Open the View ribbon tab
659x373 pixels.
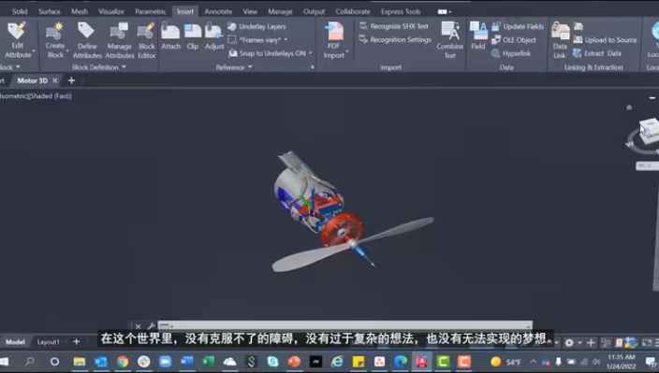250,12
